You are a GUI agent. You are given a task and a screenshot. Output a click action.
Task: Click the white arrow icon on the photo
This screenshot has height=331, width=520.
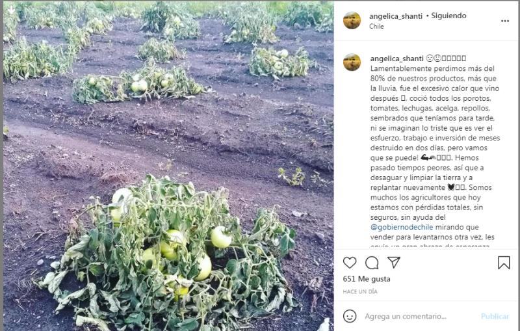(x=11, y=10)
